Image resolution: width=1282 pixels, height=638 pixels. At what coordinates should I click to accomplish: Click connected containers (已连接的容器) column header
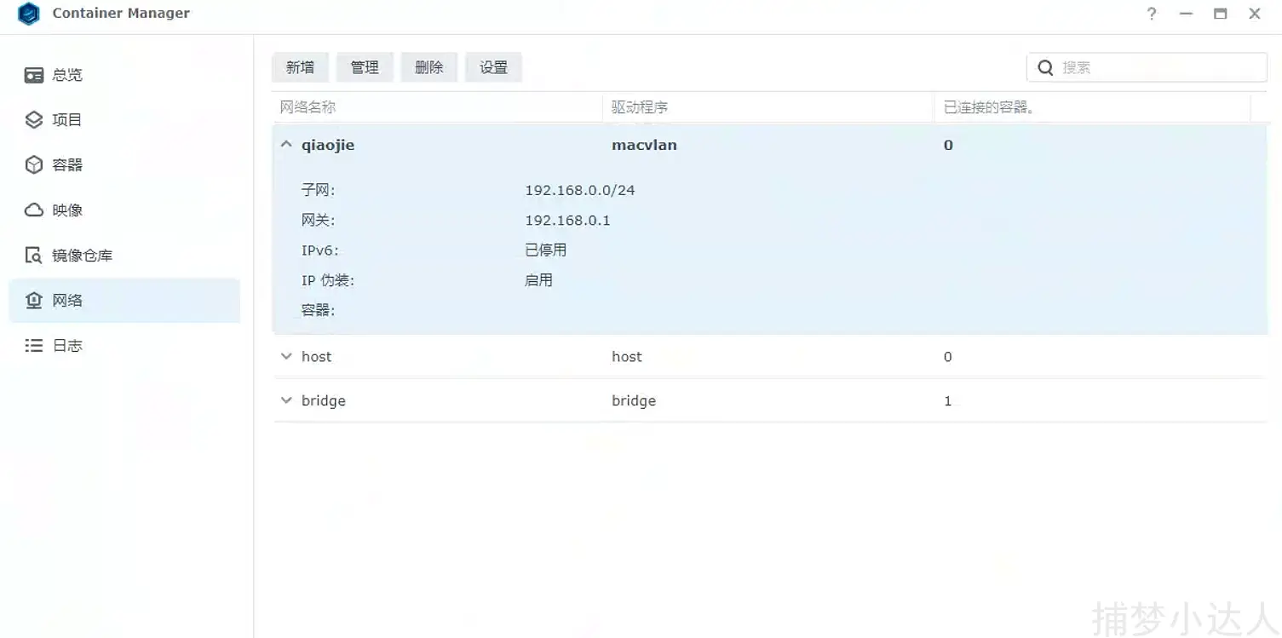tap(988, 107)
